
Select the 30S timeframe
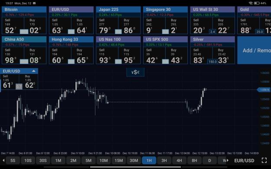(x=43, y=160)
